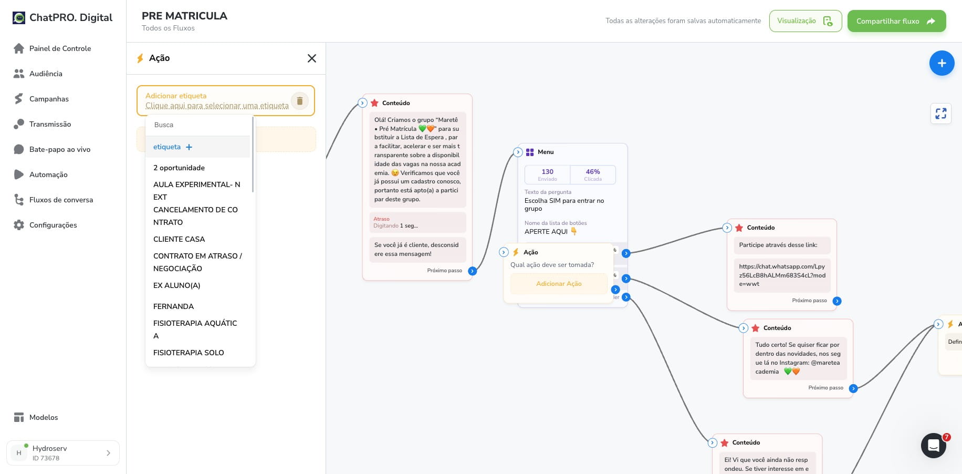Click input connector of the Menu block

pyautogui.click(x=518, y=152)
